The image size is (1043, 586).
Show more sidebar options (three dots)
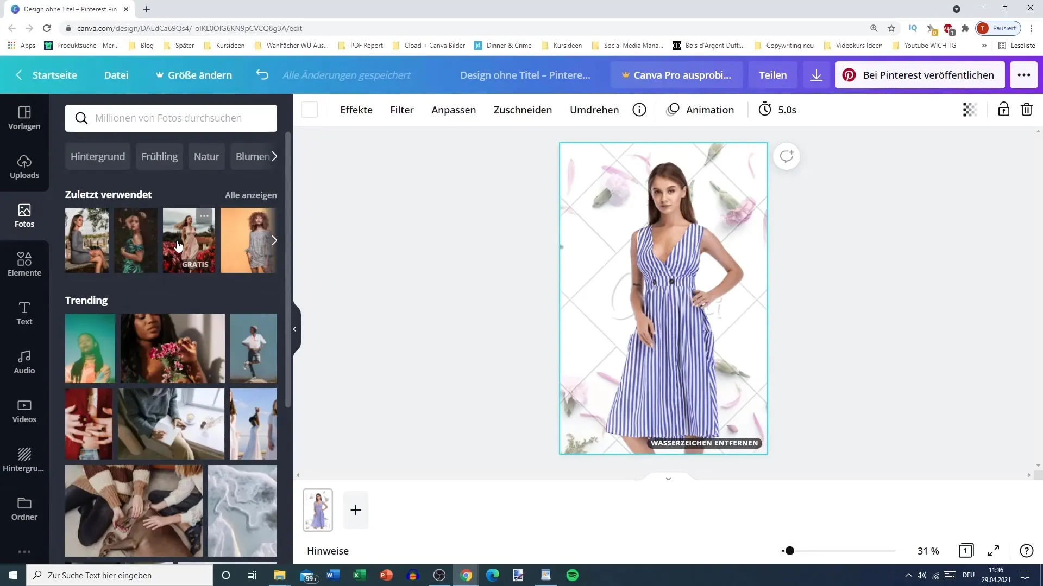(24, 552)
